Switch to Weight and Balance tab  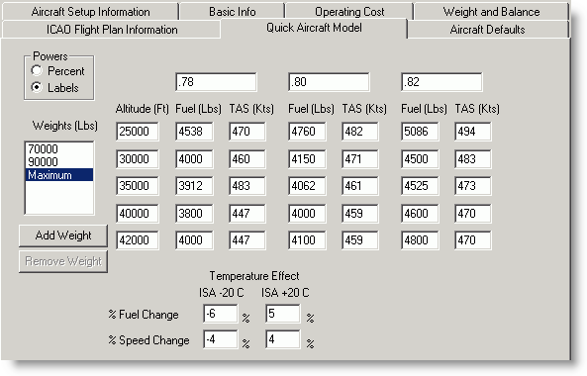tap(491, 12)
